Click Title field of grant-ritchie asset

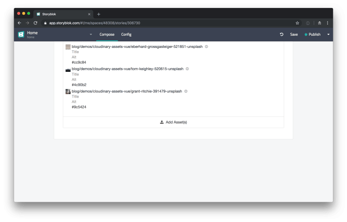[75, 96]
